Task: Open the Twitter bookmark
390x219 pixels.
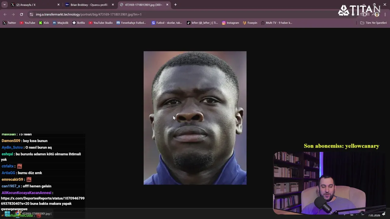Action: [x=9, y=23]
